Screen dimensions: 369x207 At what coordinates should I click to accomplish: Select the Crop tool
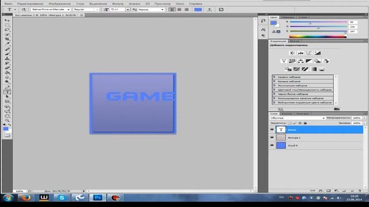coord(7,39)
